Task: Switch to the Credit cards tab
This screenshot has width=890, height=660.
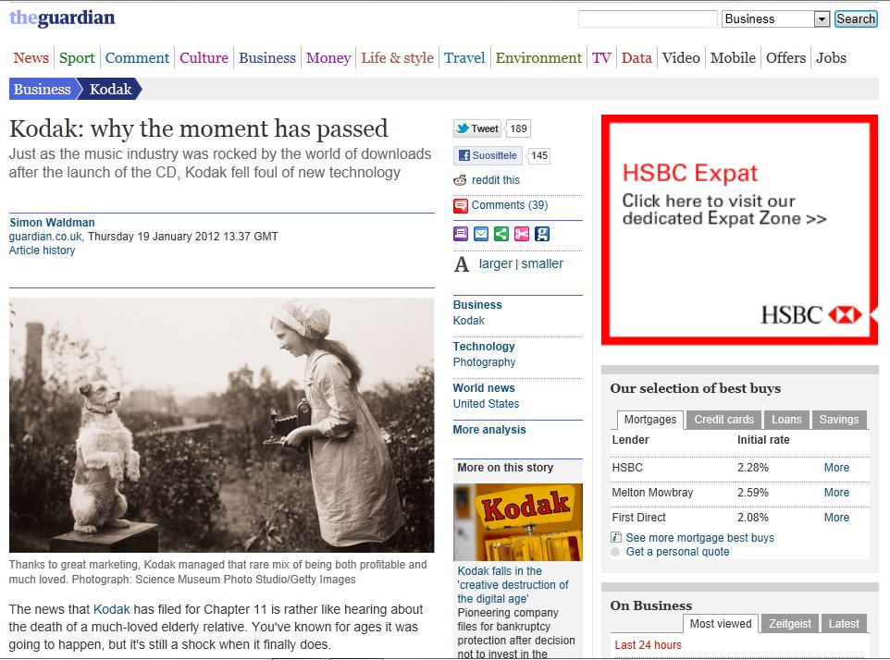Action: 723,420
